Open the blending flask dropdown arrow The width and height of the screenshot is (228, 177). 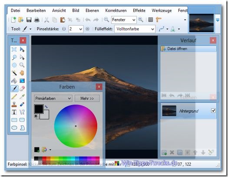[179, 29]
